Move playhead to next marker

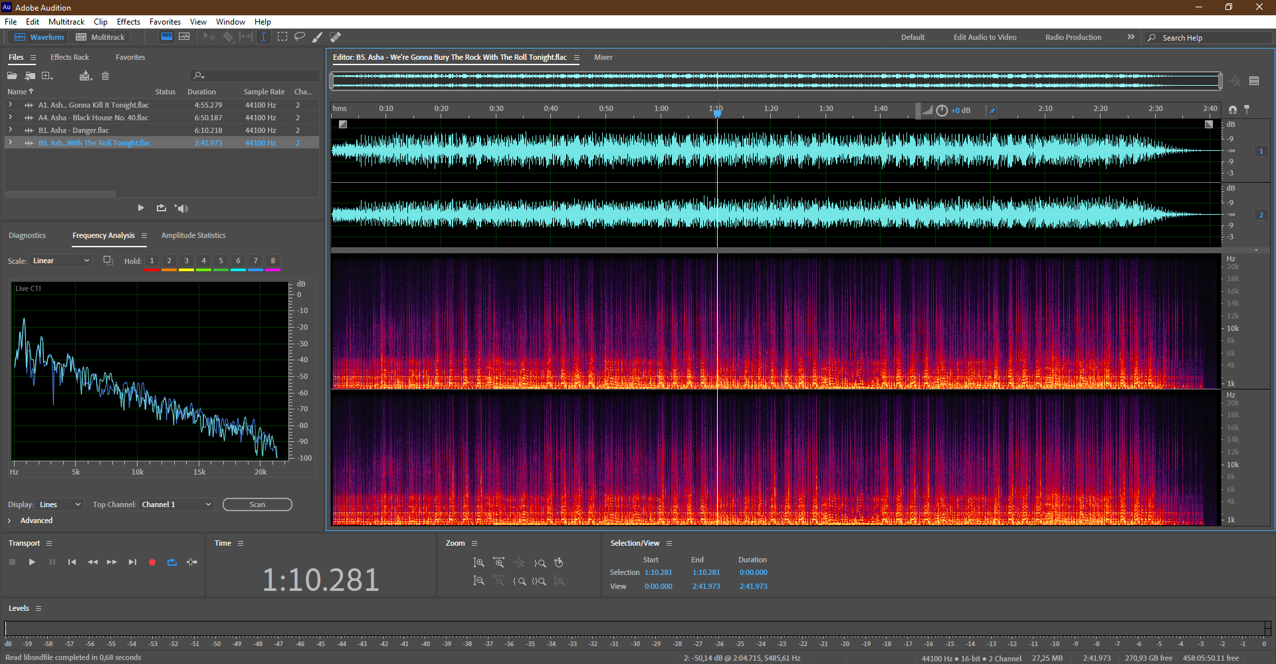(132, 562)
